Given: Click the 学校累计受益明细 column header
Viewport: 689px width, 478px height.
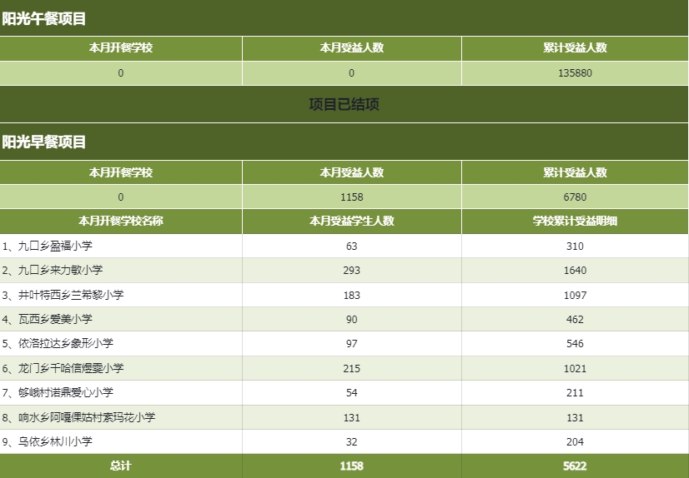Looking at the screenshot, I should point(575,221).
